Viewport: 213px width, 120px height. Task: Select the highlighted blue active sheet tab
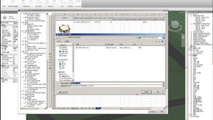pos(98,108)
